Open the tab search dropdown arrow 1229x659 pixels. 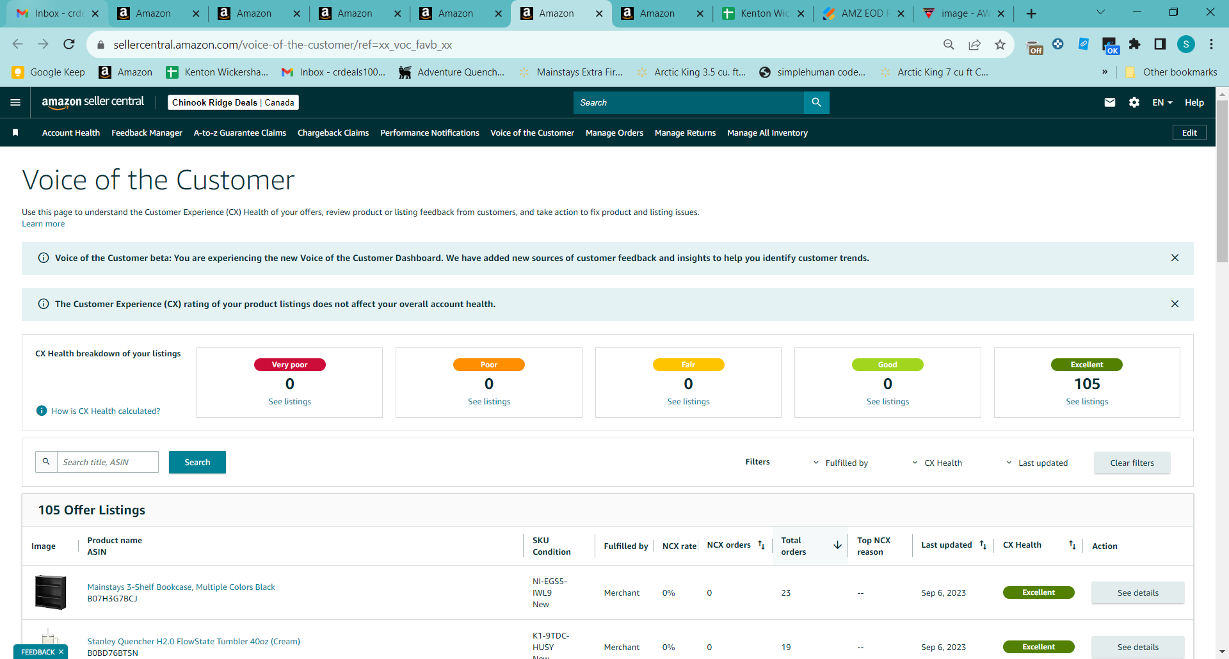click(x=1100, y=13)
